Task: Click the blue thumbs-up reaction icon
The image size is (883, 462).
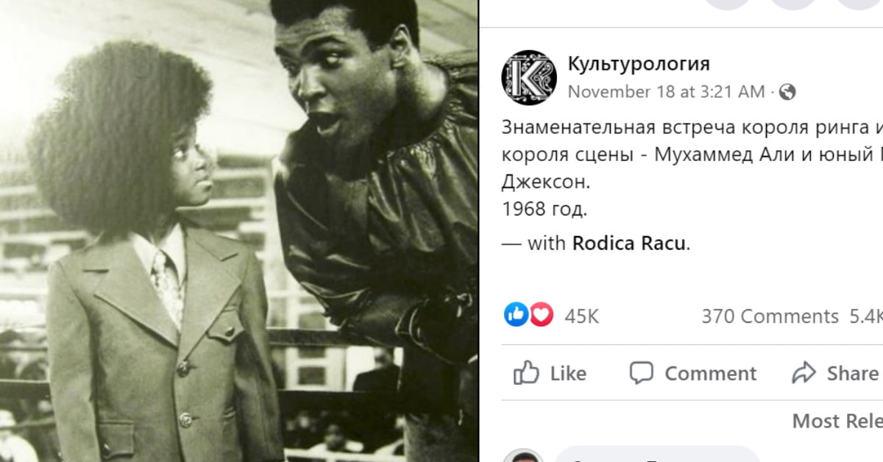Action: 516,315
